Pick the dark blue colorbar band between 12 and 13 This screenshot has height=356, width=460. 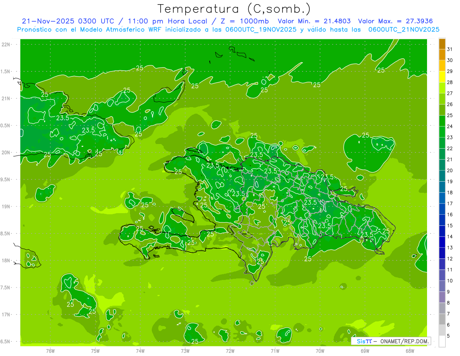pos(442,253)
